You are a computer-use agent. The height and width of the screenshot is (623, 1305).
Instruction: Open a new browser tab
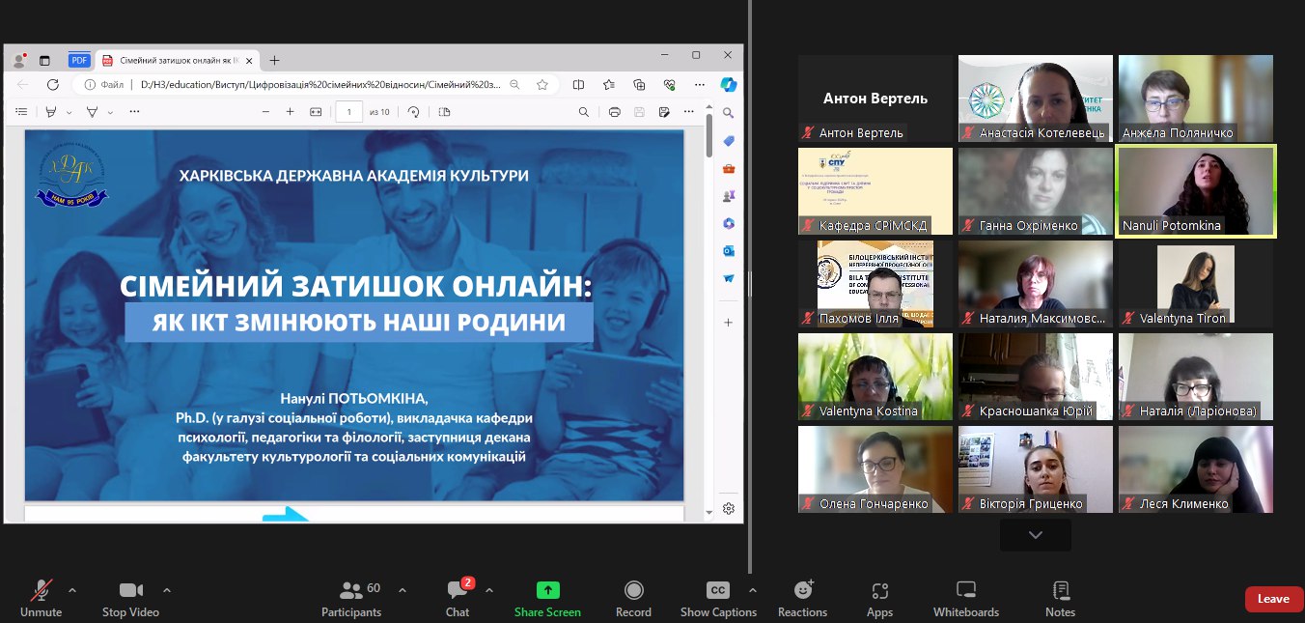pos(274,60)
